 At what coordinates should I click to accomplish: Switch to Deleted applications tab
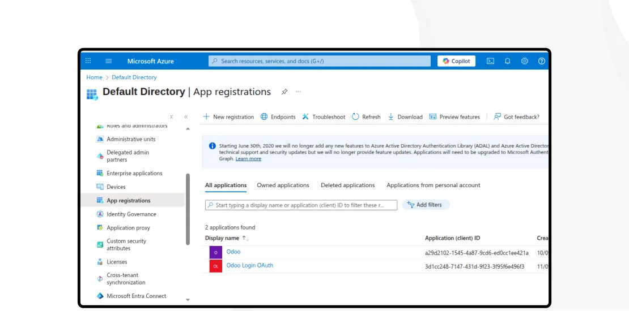pos(347,185)
